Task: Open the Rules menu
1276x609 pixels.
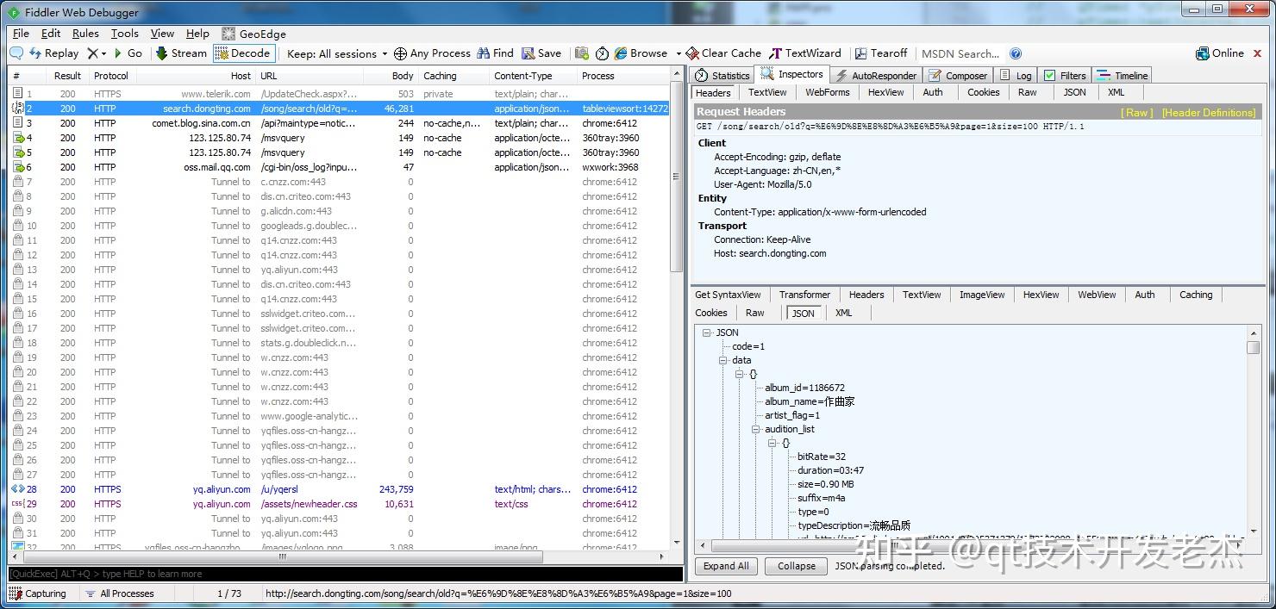Action: (x=85, y=34)
